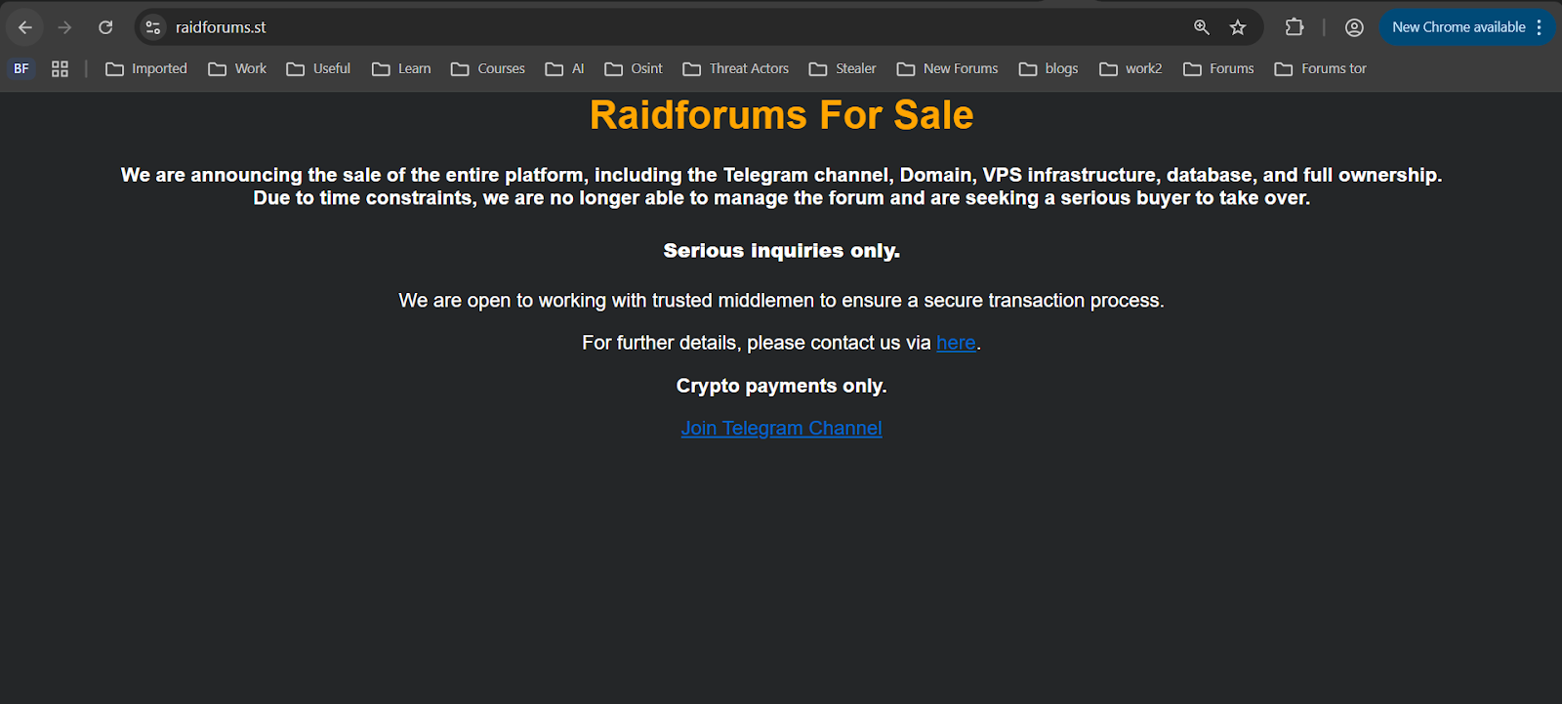Open the Chrome profile icon
Image resolution: width=1562 pixels, height=704 pixels.
[1354, 27]
